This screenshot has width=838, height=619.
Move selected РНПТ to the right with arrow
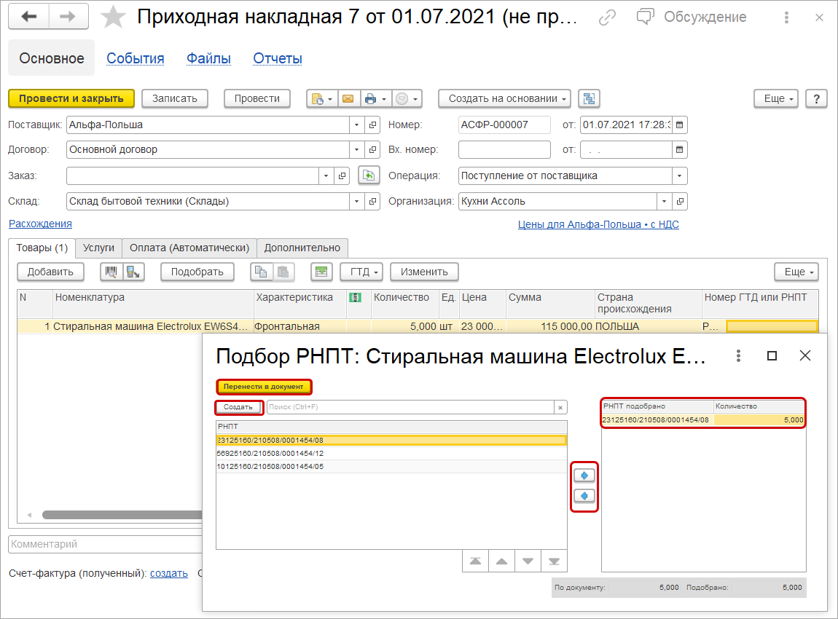(584, 476)
